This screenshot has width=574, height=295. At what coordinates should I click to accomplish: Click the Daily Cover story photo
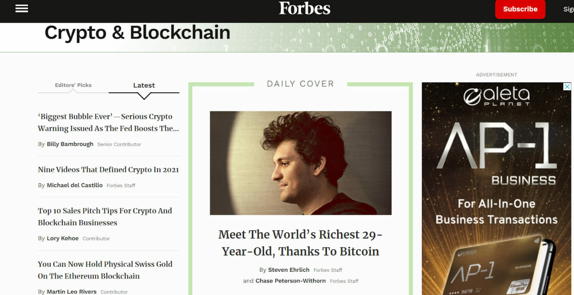pyautogui.click(x=301, y=162)
